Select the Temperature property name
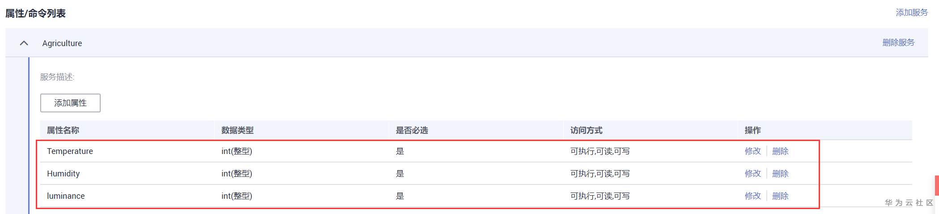The width and height of the screenshot is (939, 214). [x=70, y=151]
